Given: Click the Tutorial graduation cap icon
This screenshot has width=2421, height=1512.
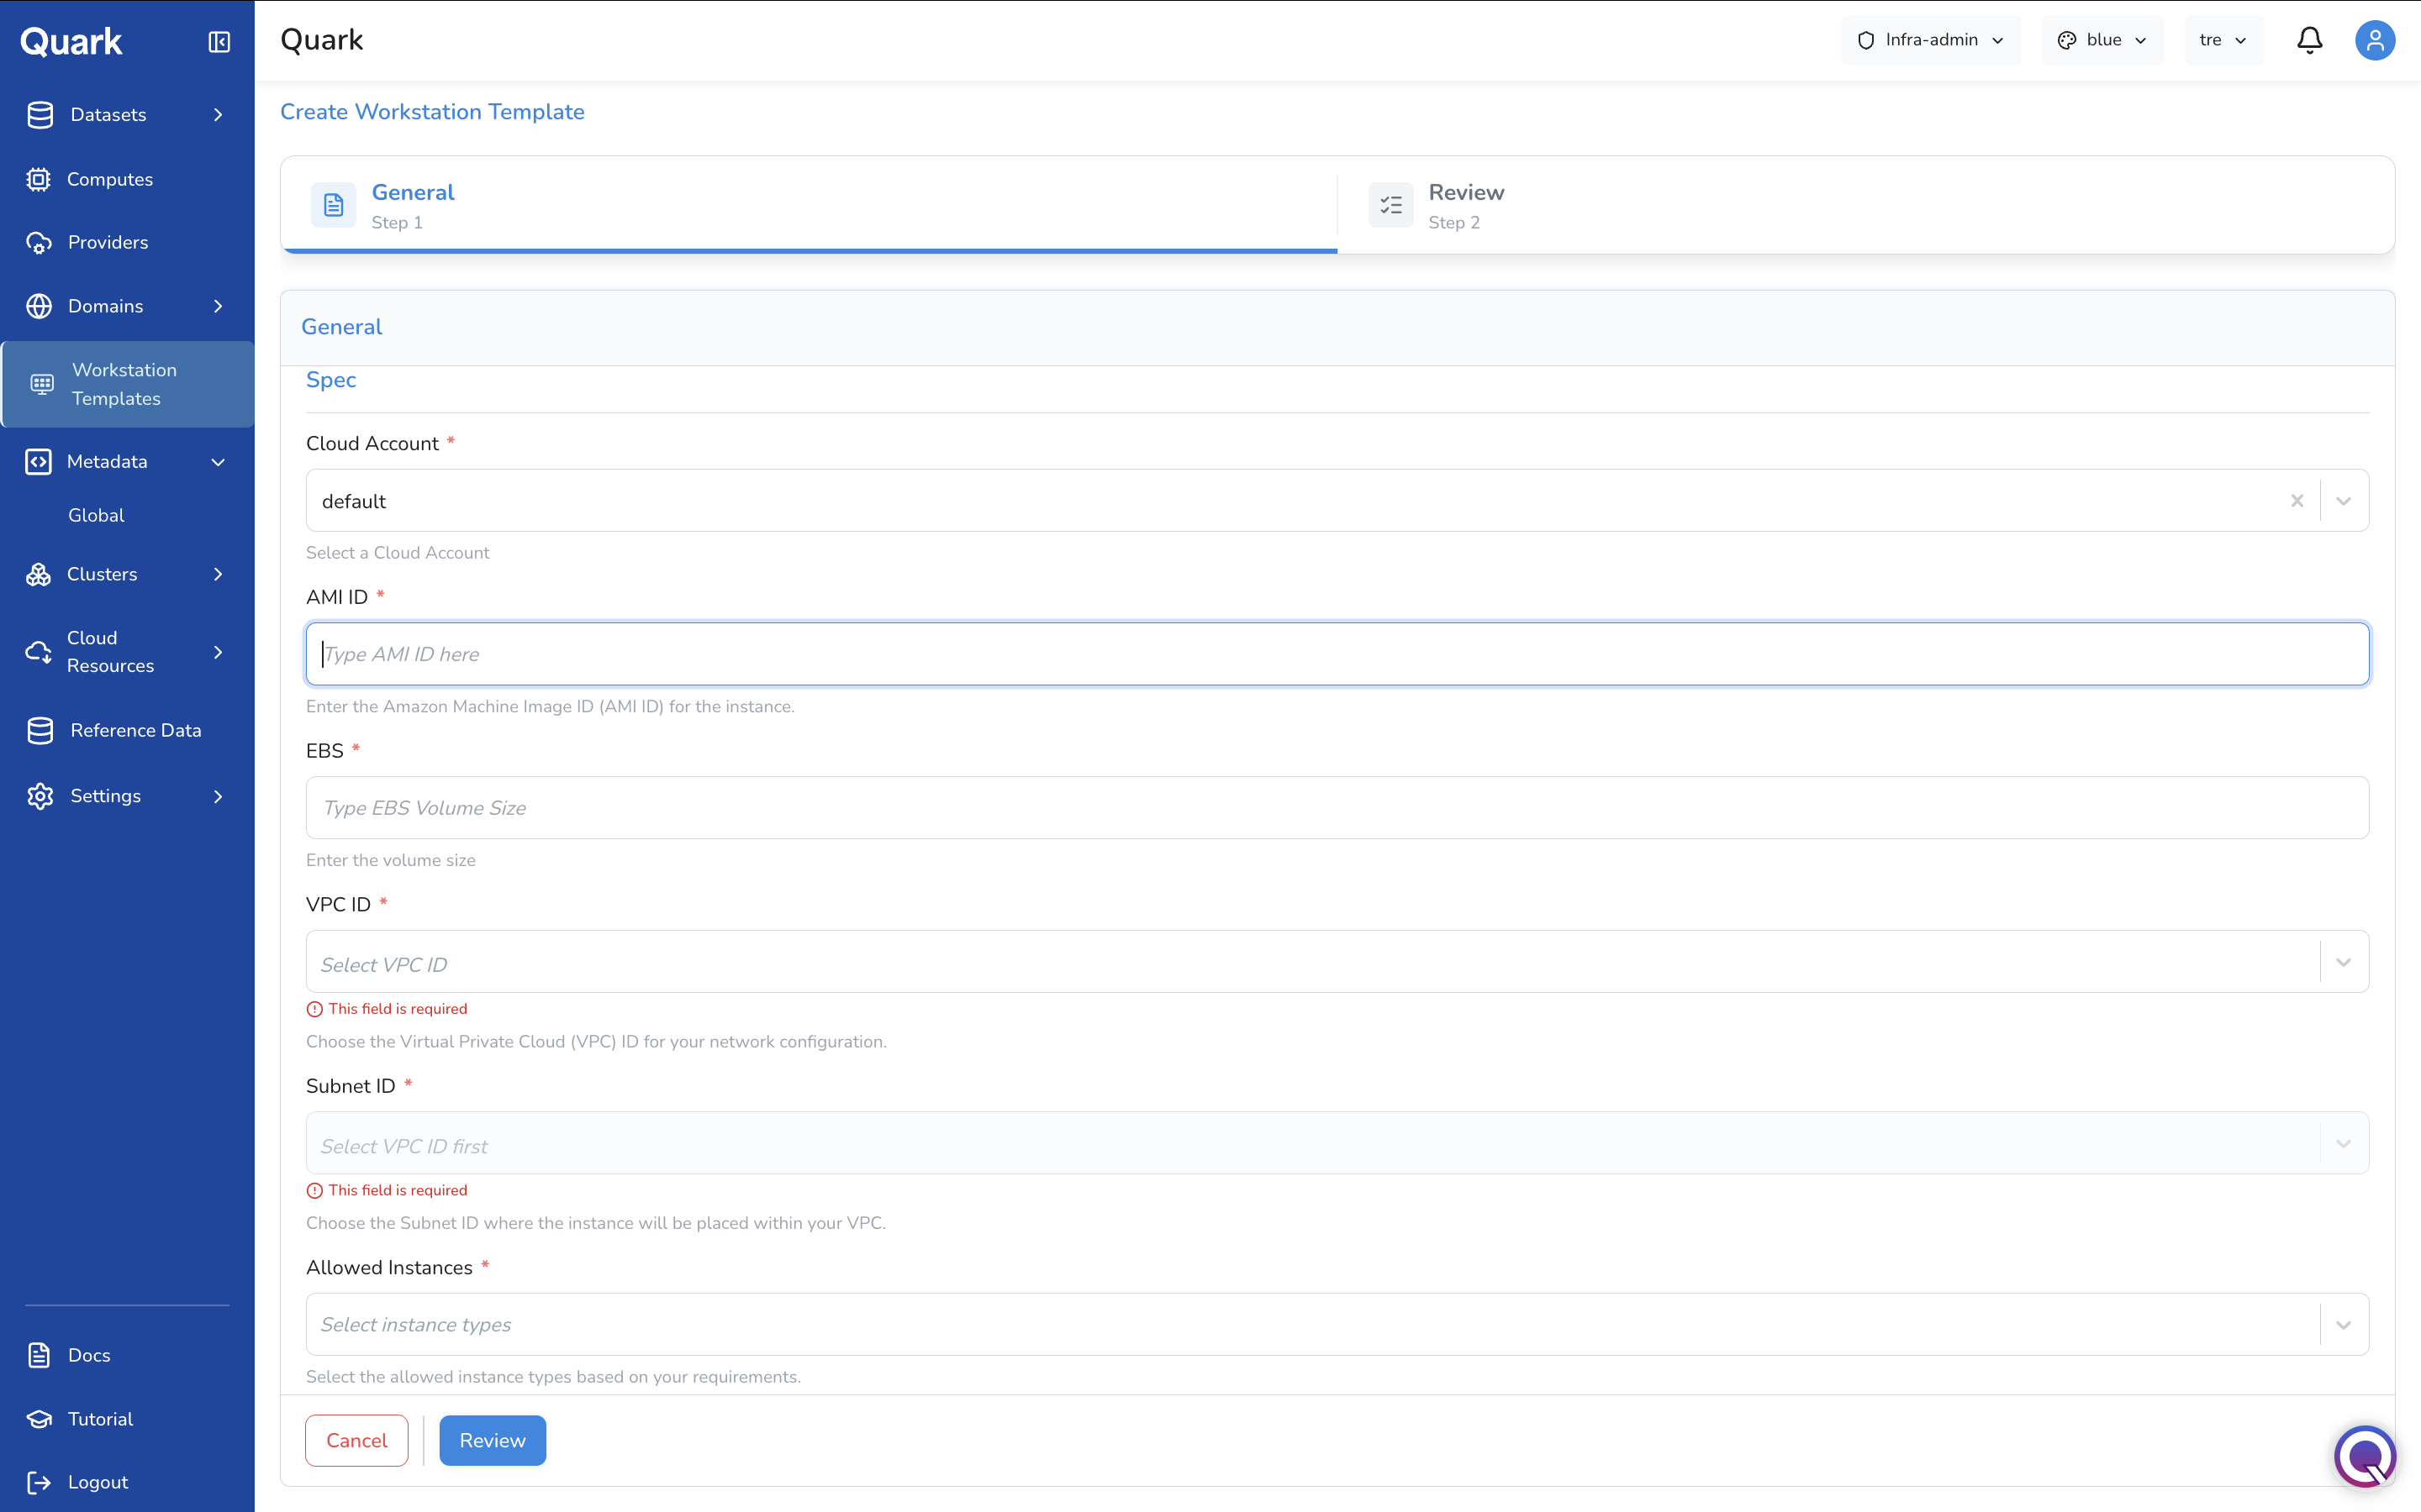Looking at the screenshot, I should (x=39, y=1419).
